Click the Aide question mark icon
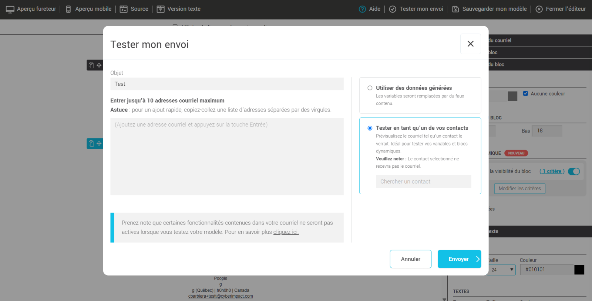This screenshot has height=301, width=592. click(x=362, y=9)
